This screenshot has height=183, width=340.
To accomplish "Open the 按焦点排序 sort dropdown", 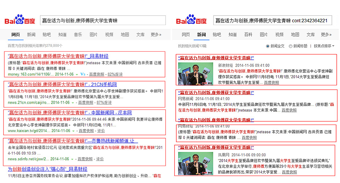I will click(x=324, y=46).
